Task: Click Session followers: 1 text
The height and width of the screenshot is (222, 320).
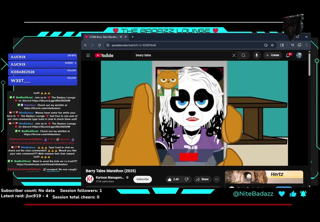Action: 81,191
